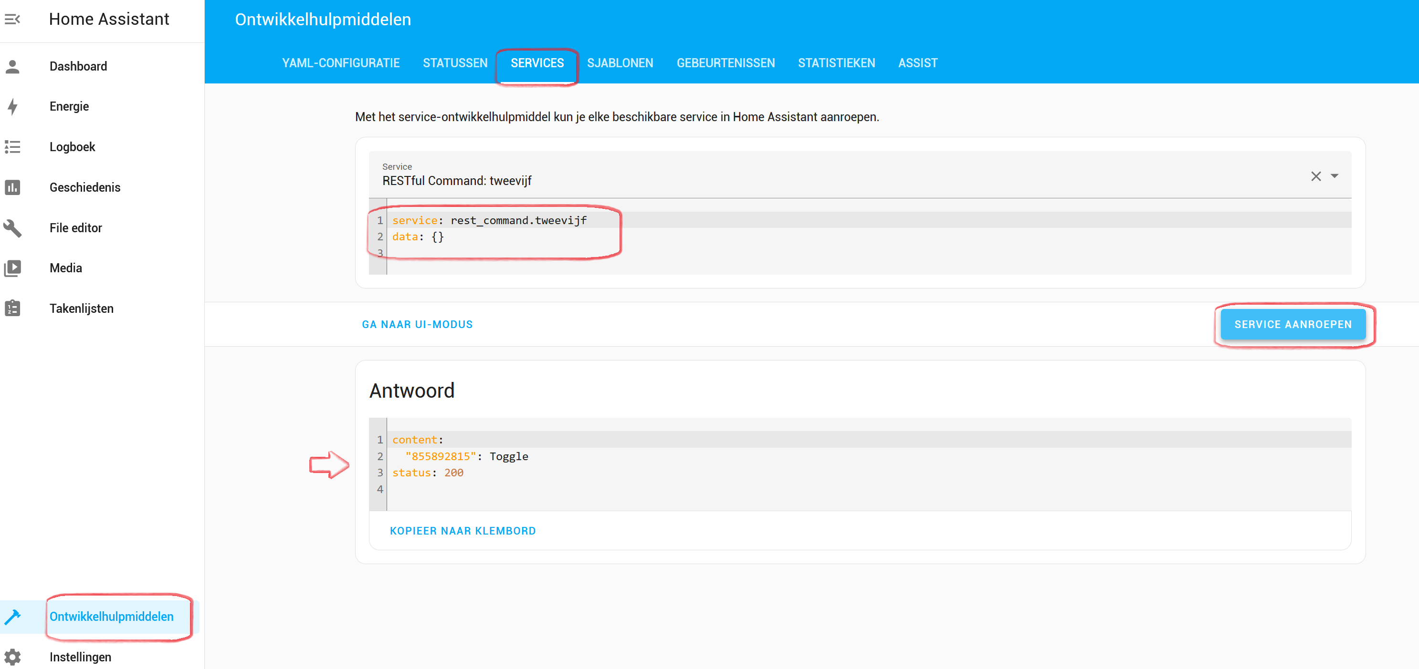Click the Home Assistant title

point(109,19)
